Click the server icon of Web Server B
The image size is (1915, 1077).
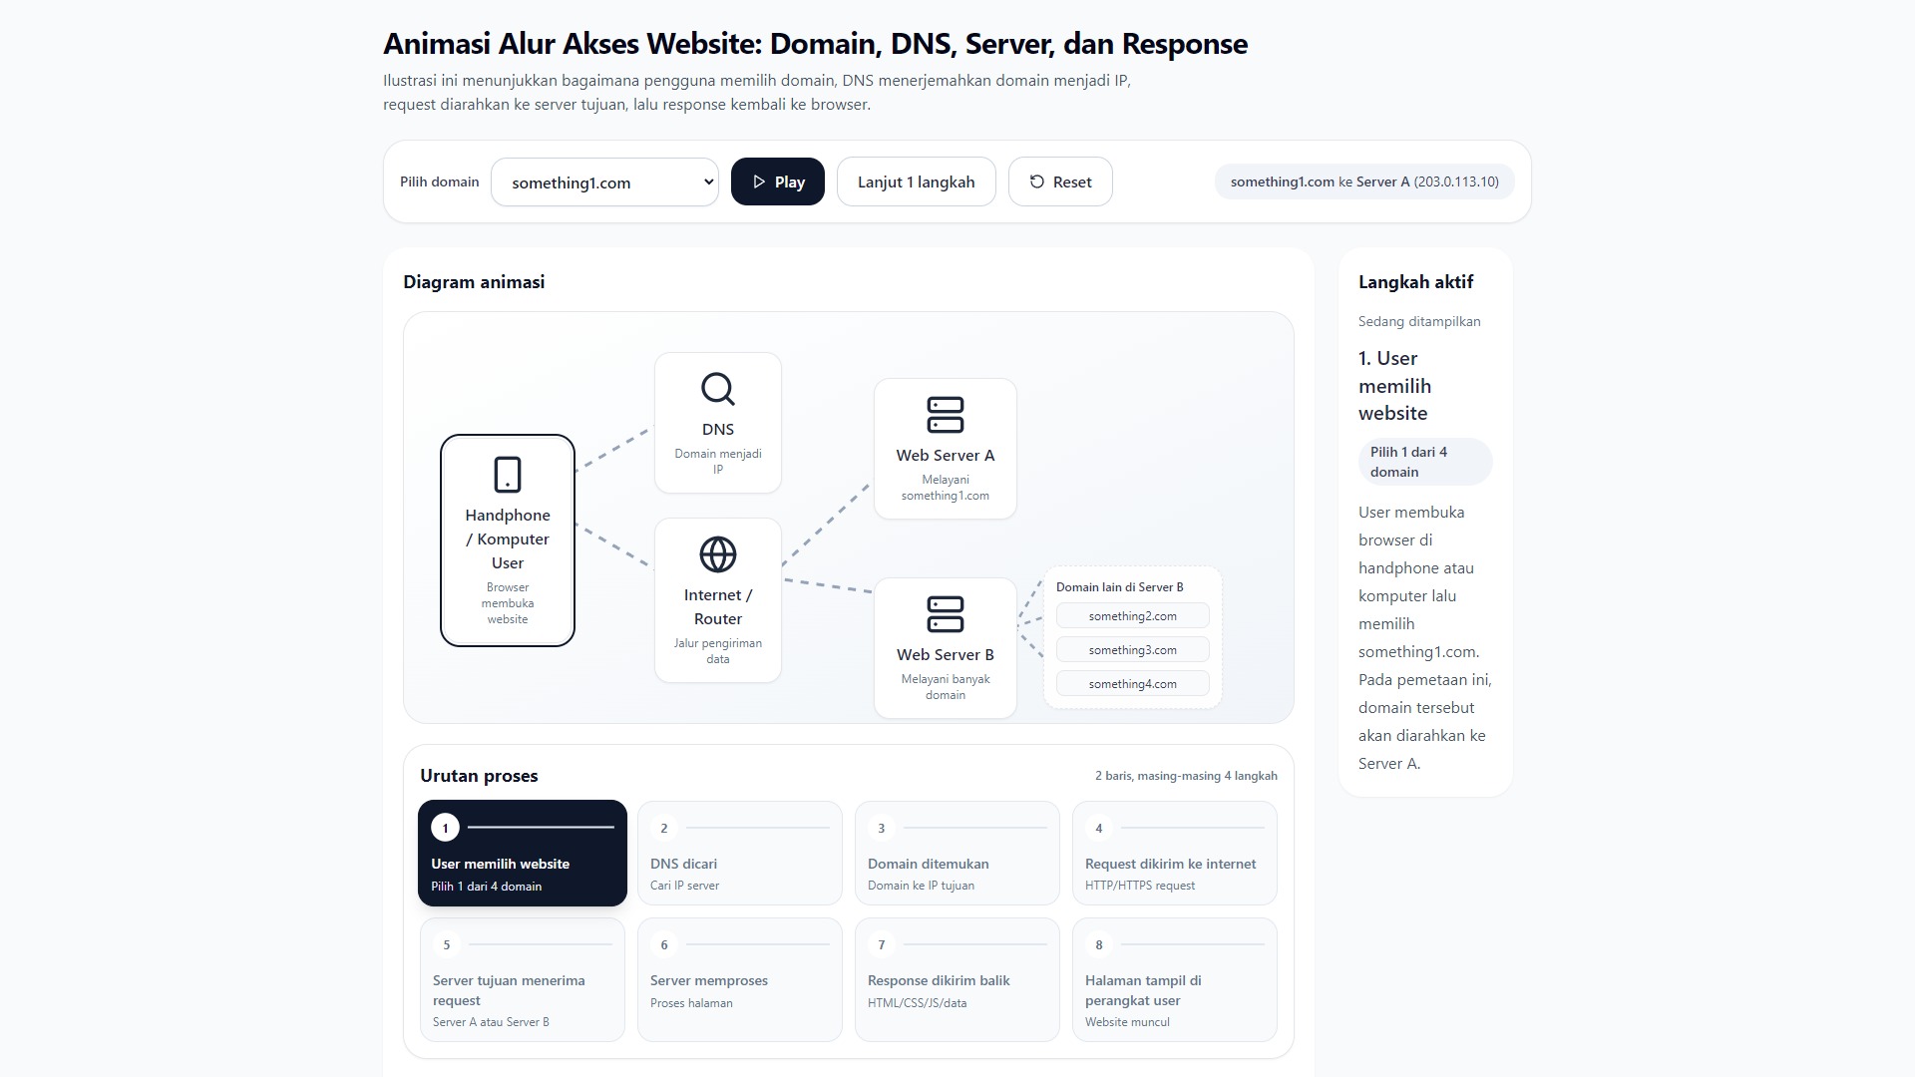[x=946, y=614]
